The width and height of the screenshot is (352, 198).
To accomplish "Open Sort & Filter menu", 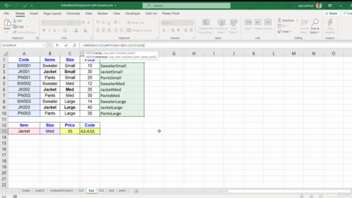I will [304, 26].
